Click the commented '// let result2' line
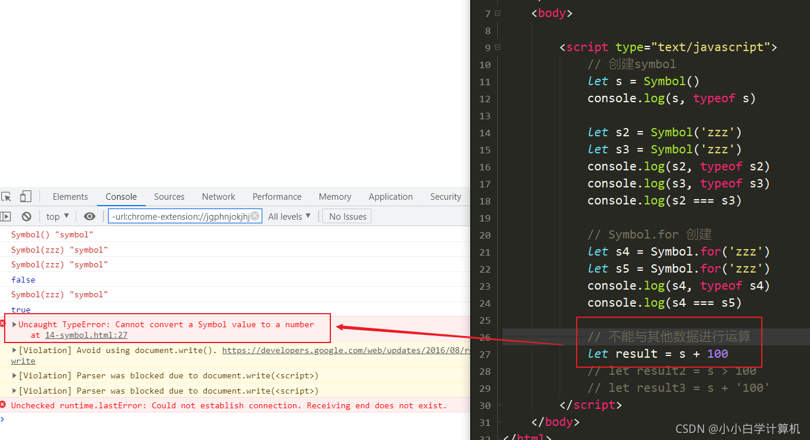Screen dimensions: 810x440 click(672, 371)
